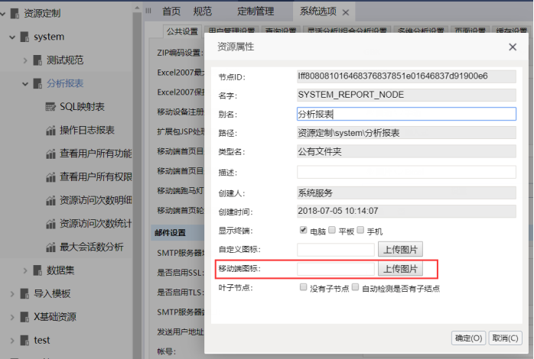Click the 查看用户所有权限 chart icon
The width and height of the screenshot is (534, 359).
click(x=50, y=177)
